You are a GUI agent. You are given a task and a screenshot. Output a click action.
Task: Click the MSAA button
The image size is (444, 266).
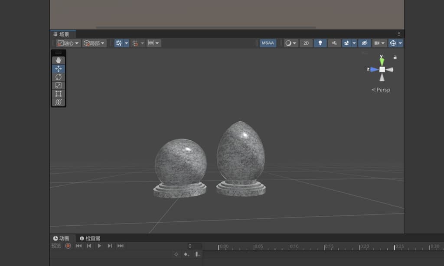268,43
